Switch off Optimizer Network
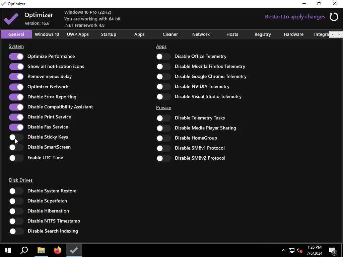Screen dimensions: 343x257 tap(16, 87)
